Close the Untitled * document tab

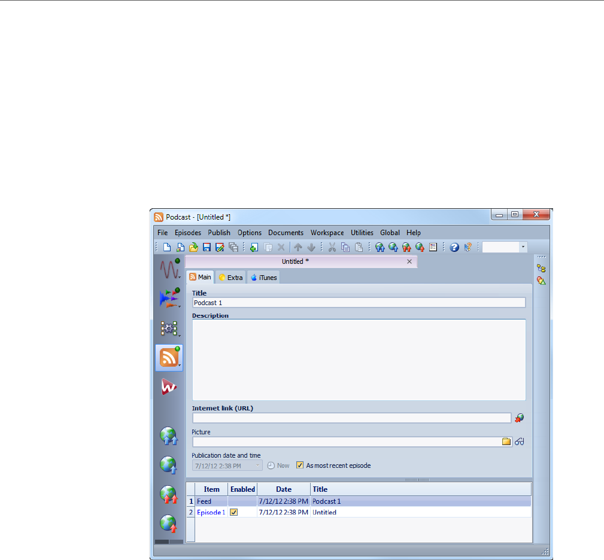point(409,261)
